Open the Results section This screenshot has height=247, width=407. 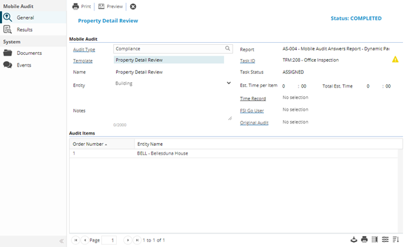(33, 30)
